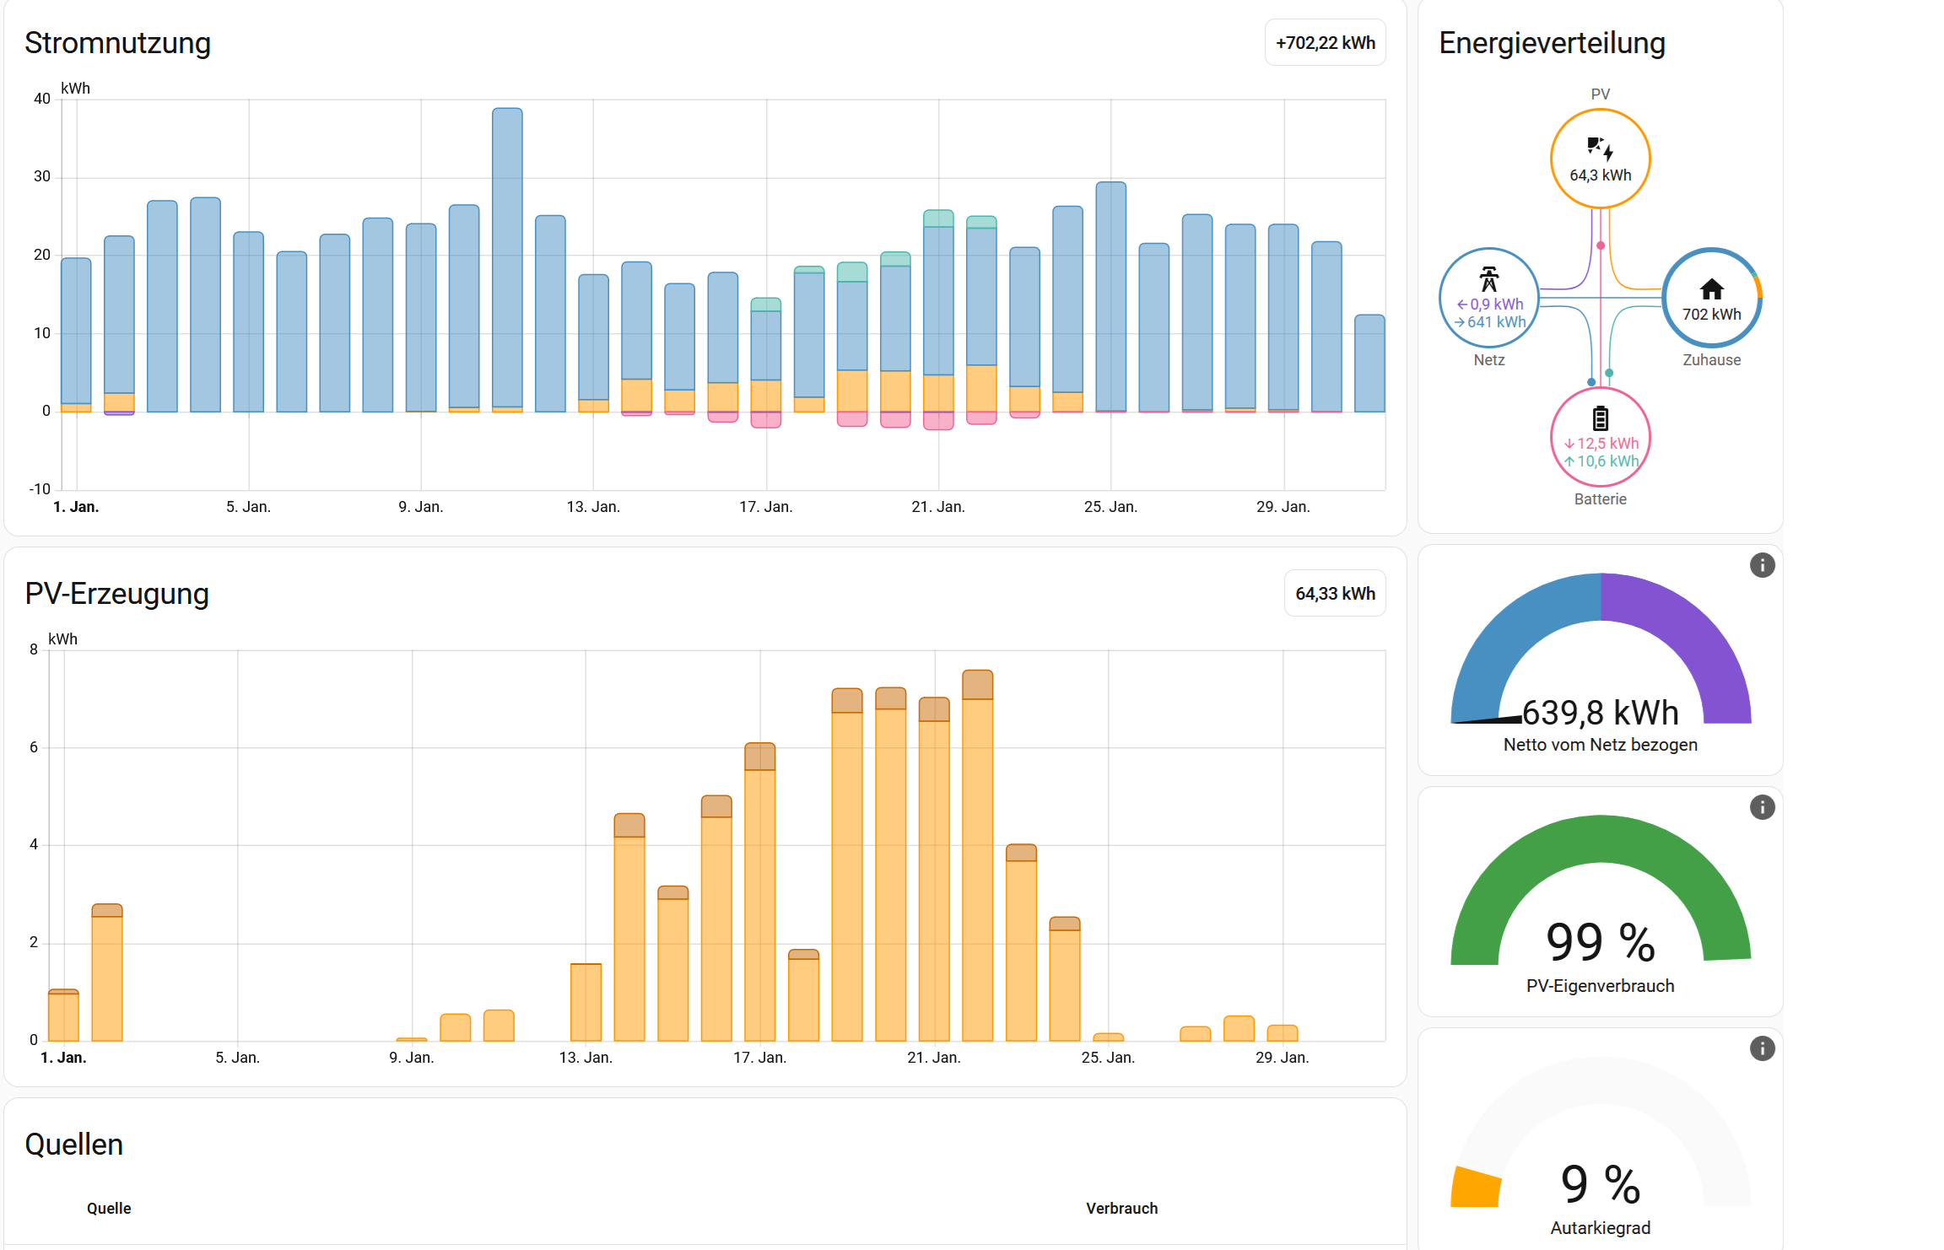Image resolution: width=1944 pixels, height=1250 pixels.
Task: Click the Stromnutzung card title
Action: pyautogui.click(x=117, y=43)
